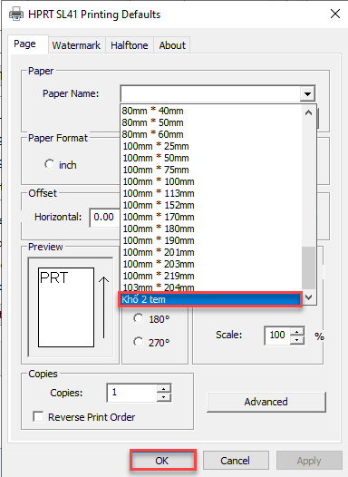Click the Horizontal offset input field

(x=105, y=218)
